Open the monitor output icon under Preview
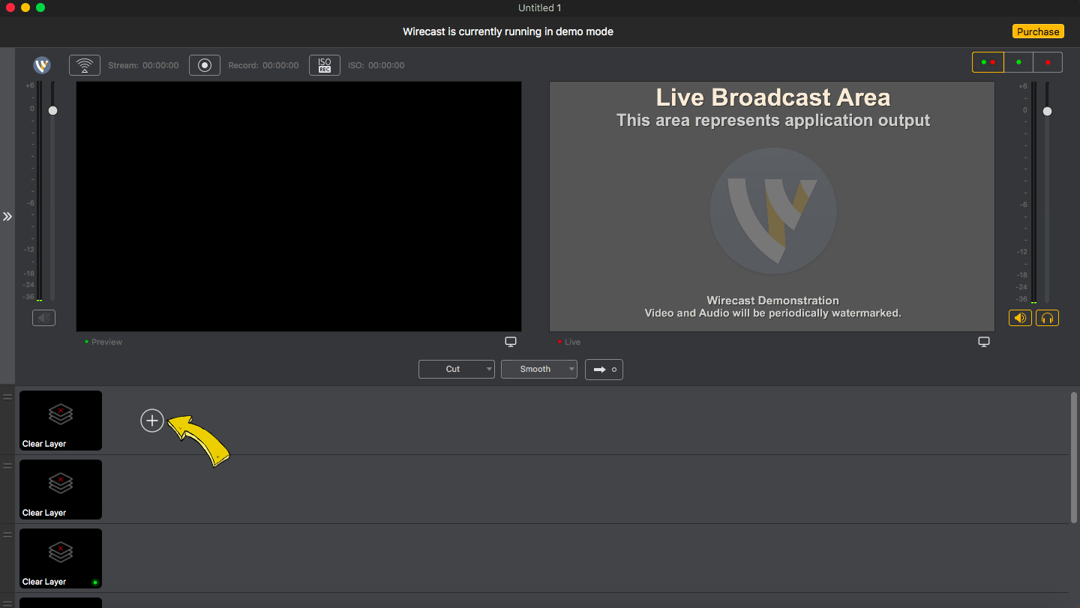Image resolution: width=1080 pixels, height=608 pixels. [511, 342]
